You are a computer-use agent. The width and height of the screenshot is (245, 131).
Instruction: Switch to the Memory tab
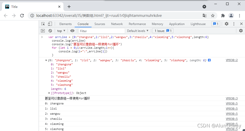157,24
